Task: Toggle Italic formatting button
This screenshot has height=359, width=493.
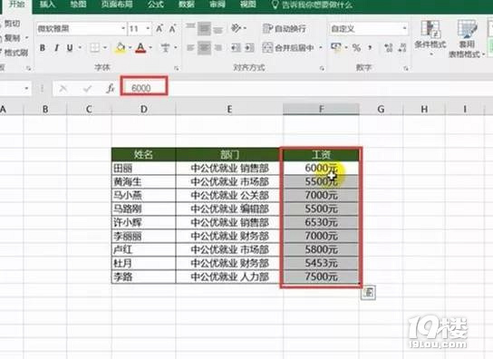Action: click(x=56, y=47)
